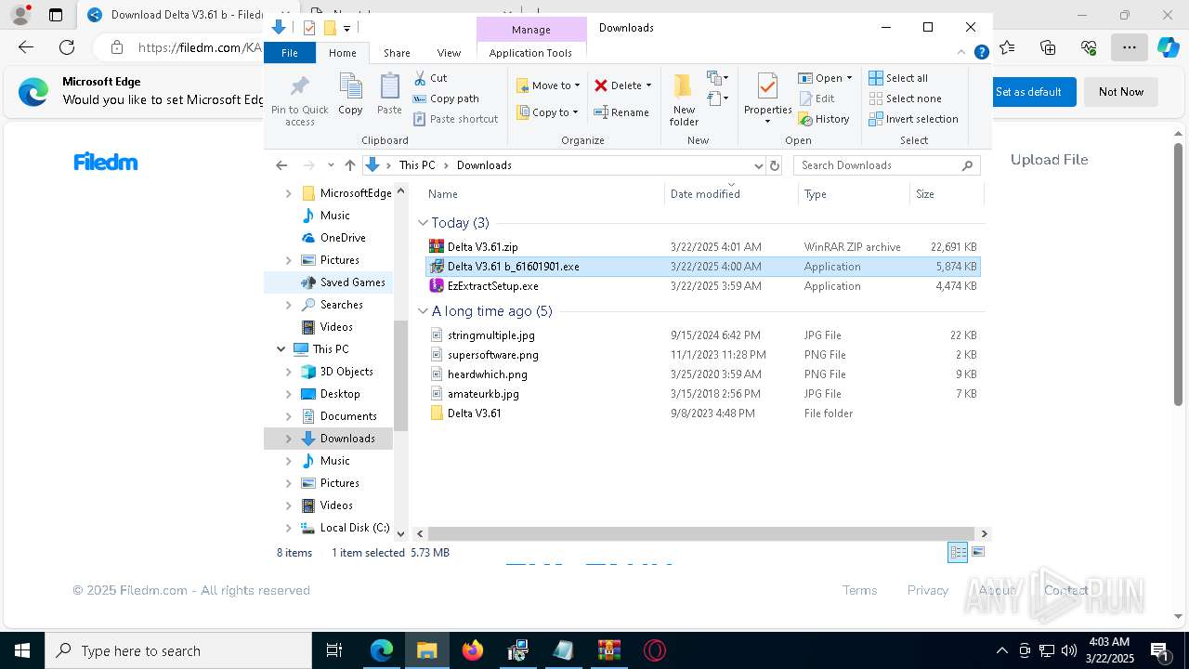Viewport: 1189px width, 669px height.
Task: Click Upload File link
Action: [x=1049, y=160]
